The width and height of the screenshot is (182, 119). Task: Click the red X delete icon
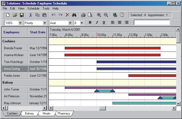click(67, 15)
